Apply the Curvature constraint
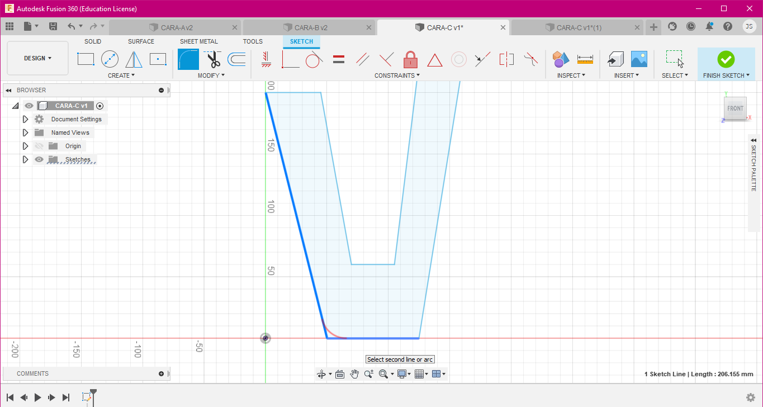The image size is (763, 407). (530, 58)
